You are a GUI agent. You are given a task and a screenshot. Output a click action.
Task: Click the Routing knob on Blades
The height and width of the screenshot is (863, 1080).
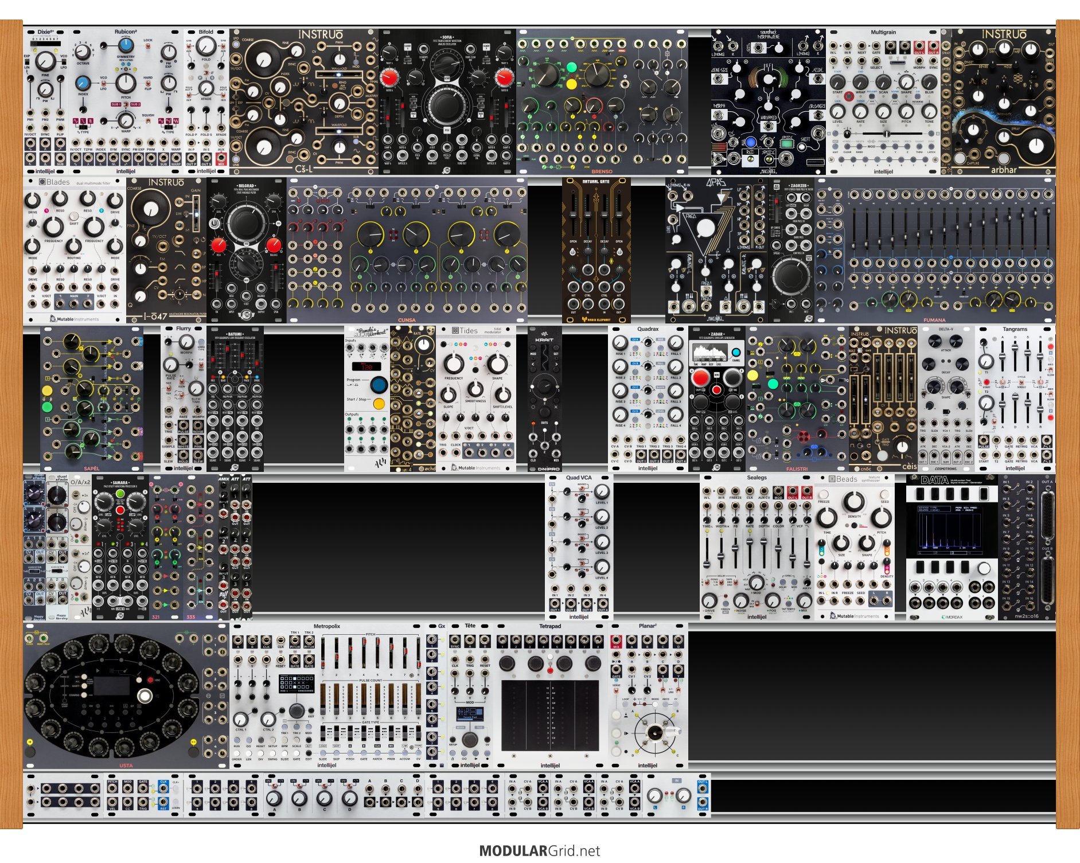click(74, 247)
